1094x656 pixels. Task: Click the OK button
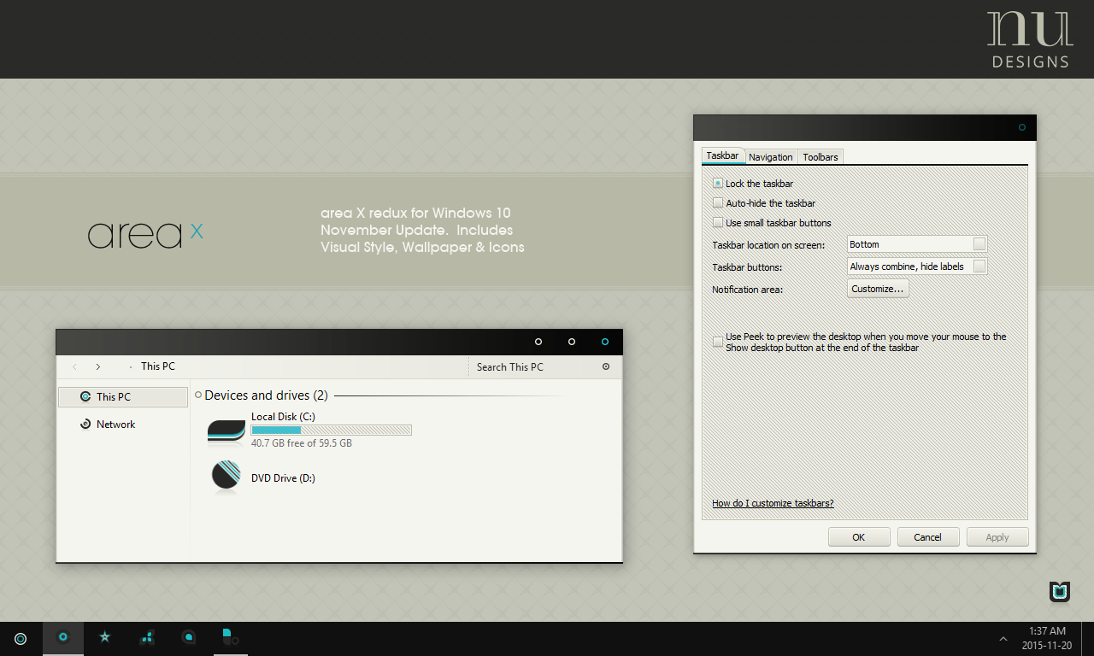(859, 537)
